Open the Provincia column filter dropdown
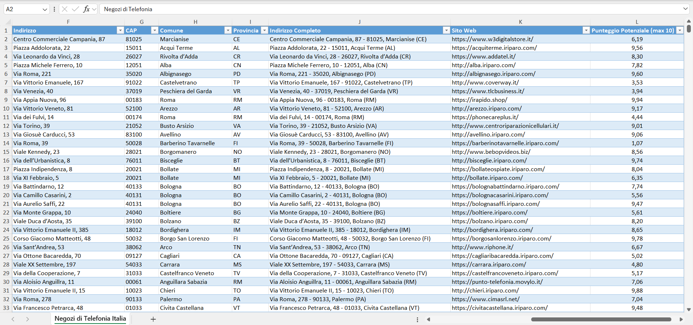 [x=264, y=30]
